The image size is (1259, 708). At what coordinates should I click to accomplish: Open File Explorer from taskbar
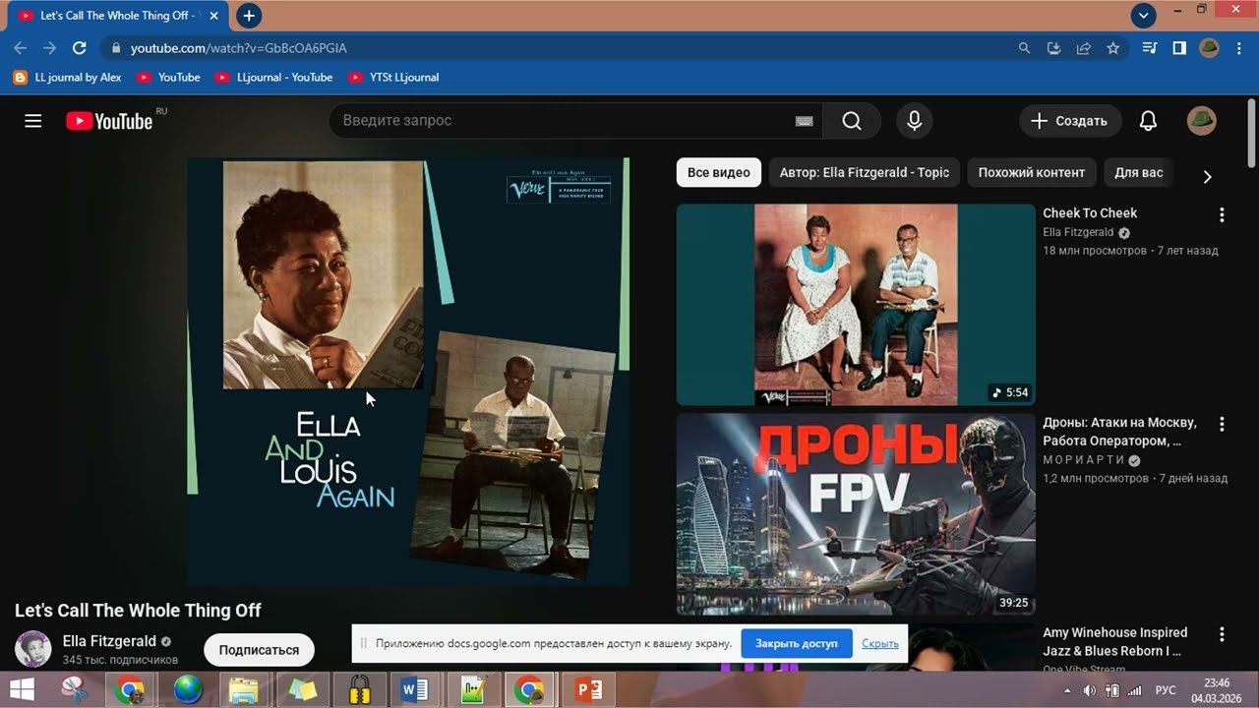243,690
